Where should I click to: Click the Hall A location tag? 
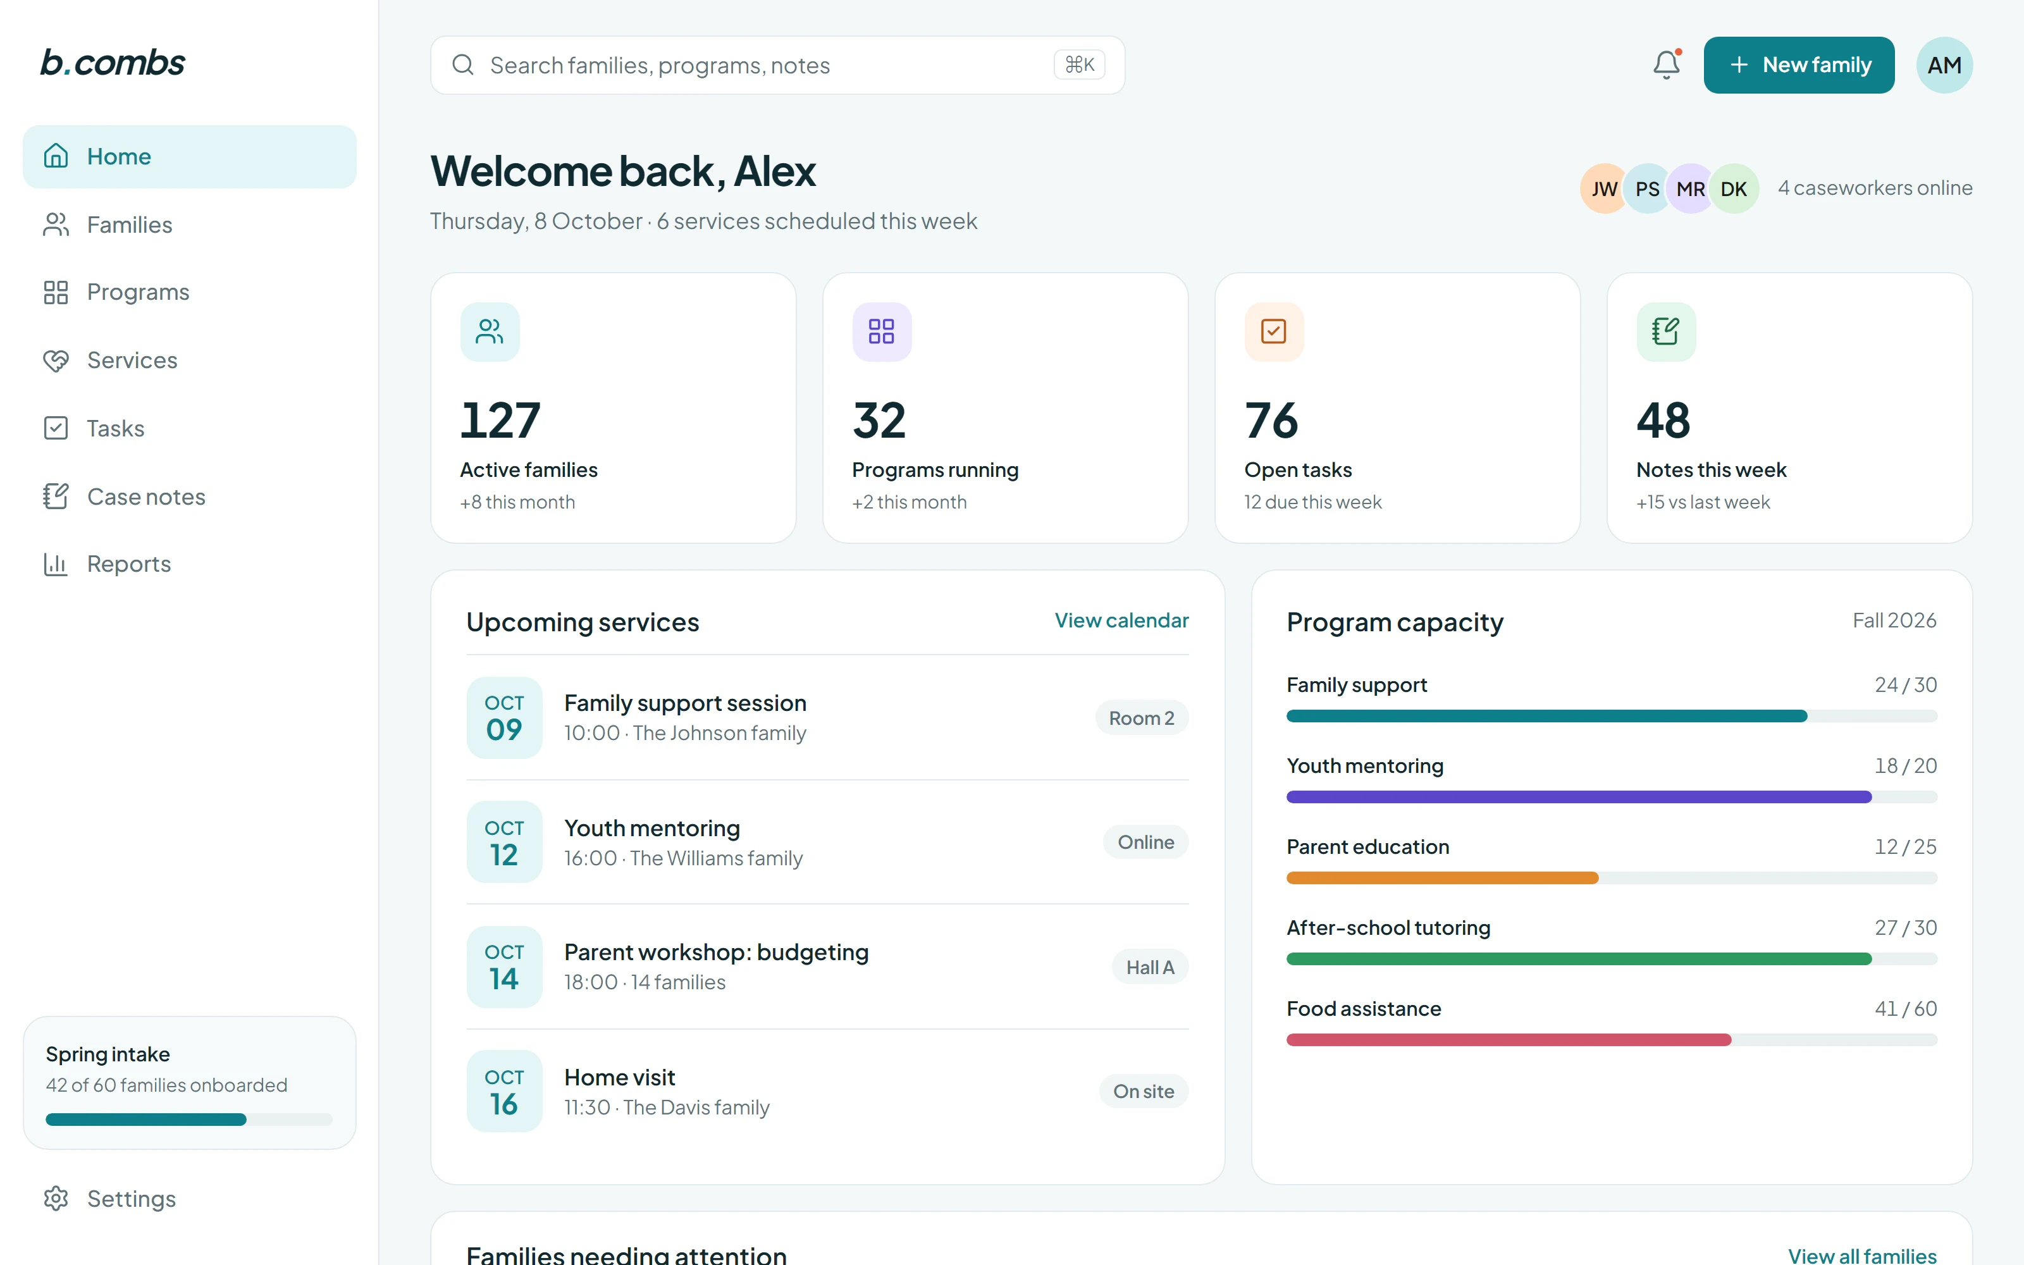point(1150,967)
